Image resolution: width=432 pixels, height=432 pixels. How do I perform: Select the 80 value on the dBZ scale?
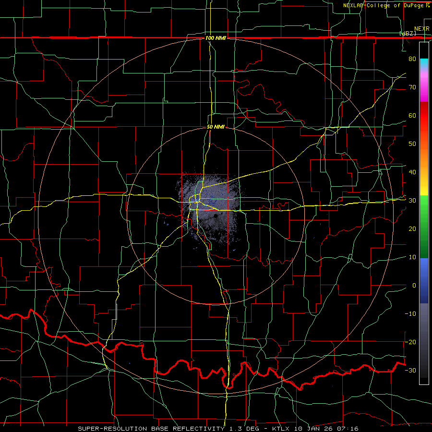[412, 59]
